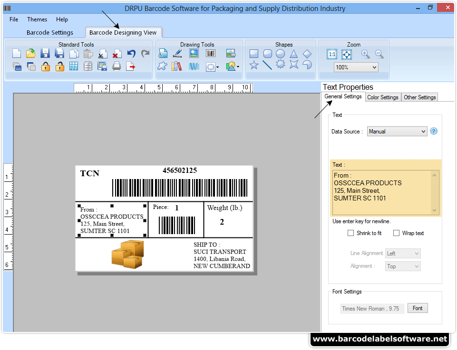Draw a rectangle shape
The height and width of the screenshot is (350, 457).
[x=254, y=54]
